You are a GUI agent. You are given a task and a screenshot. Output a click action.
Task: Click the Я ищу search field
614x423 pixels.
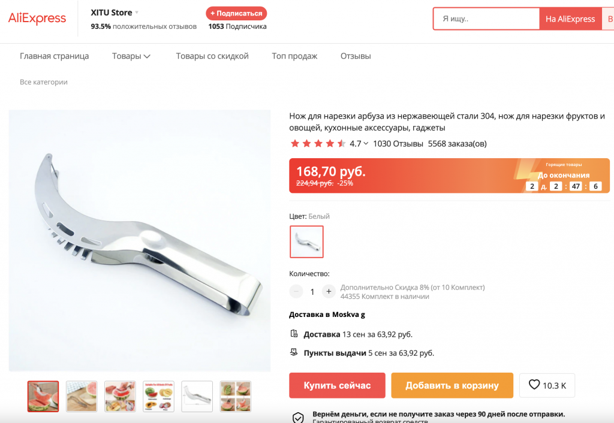point(486,19)
